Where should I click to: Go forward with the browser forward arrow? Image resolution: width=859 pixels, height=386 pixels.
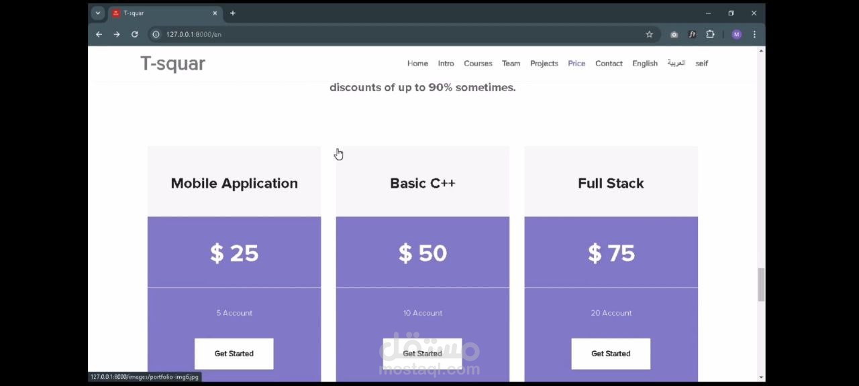coord(116,34)
